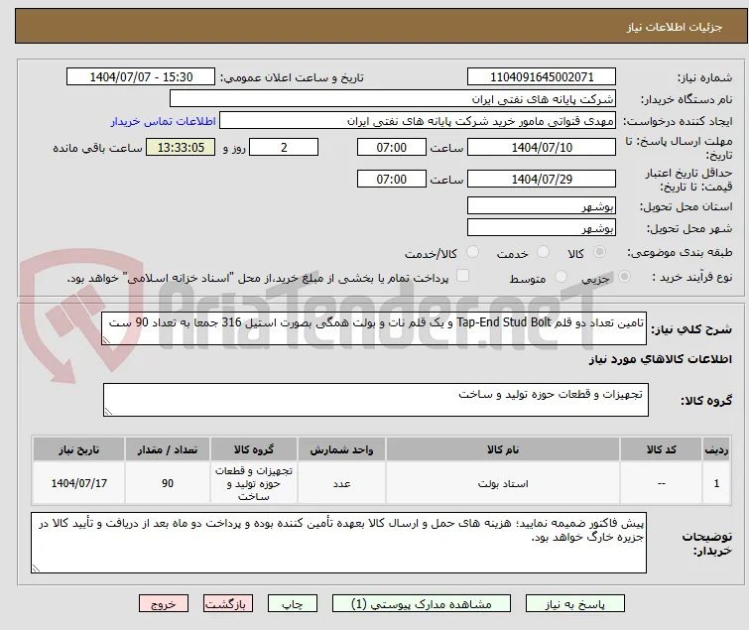Open اطلاعات تماس خریدار link
Screen dimensions: 749x630
tap(164, 121)
